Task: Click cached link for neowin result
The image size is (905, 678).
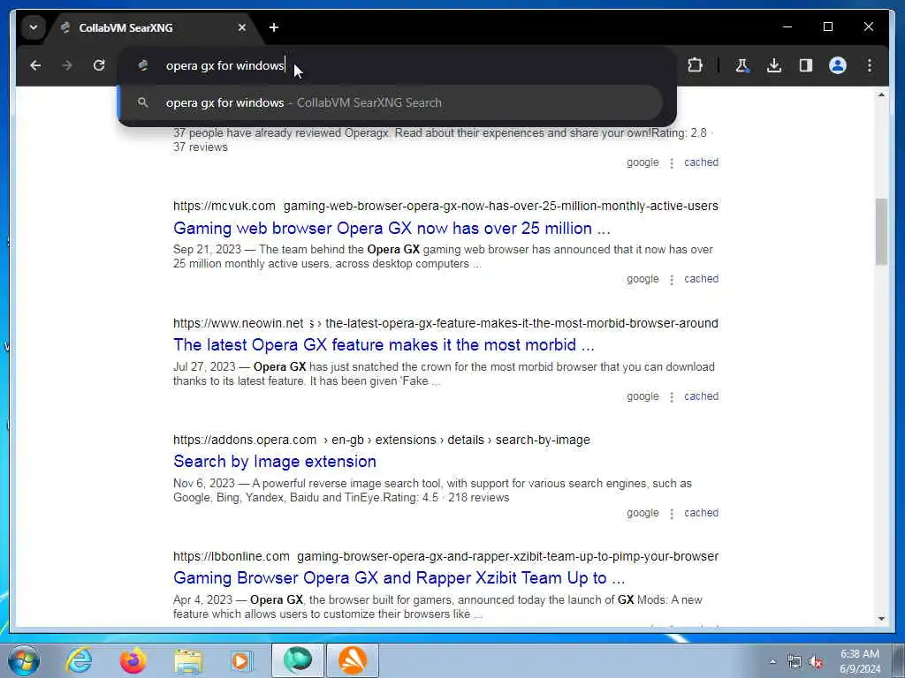Action: [x=701, y=396]
